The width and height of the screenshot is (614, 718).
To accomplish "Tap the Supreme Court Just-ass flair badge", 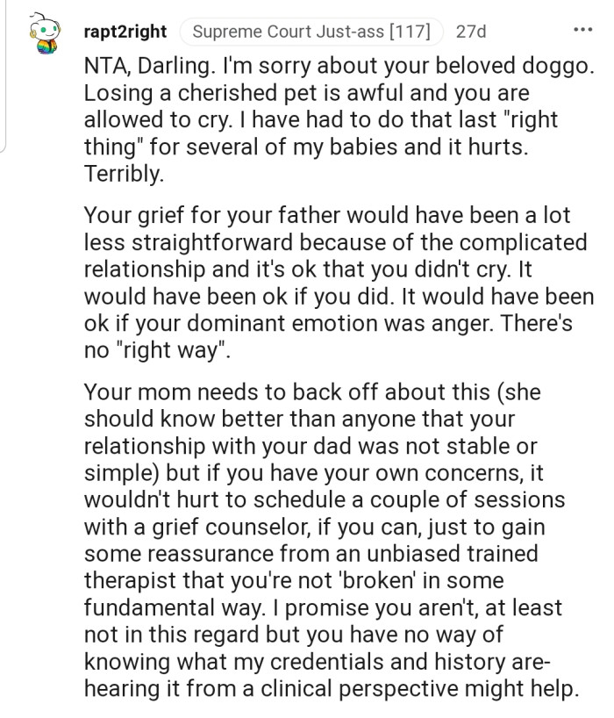I will click(x=311, y=32).
